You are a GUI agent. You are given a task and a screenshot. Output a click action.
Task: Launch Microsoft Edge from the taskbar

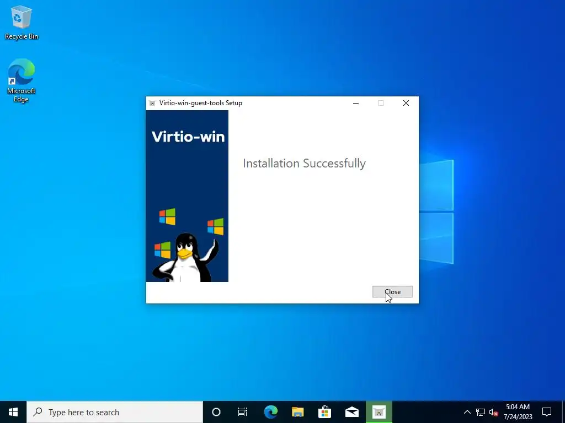click(x=270, y=412)
